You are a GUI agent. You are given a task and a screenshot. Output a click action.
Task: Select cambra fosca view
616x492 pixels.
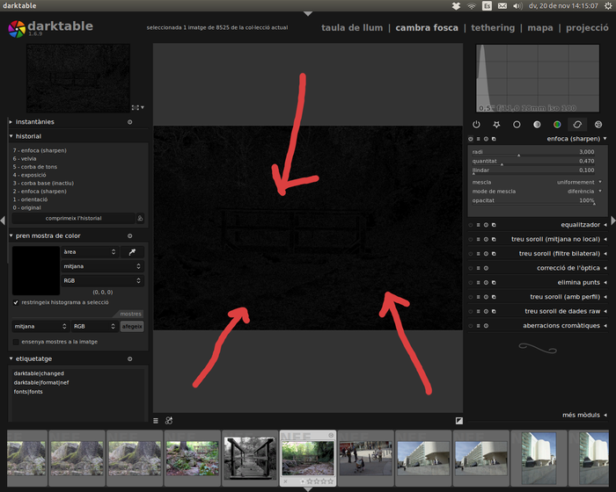[x=427, y=28]
